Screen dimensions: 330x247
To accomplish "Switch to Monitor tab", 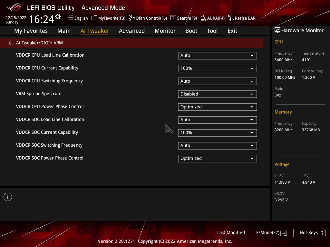I will [165, 31].
